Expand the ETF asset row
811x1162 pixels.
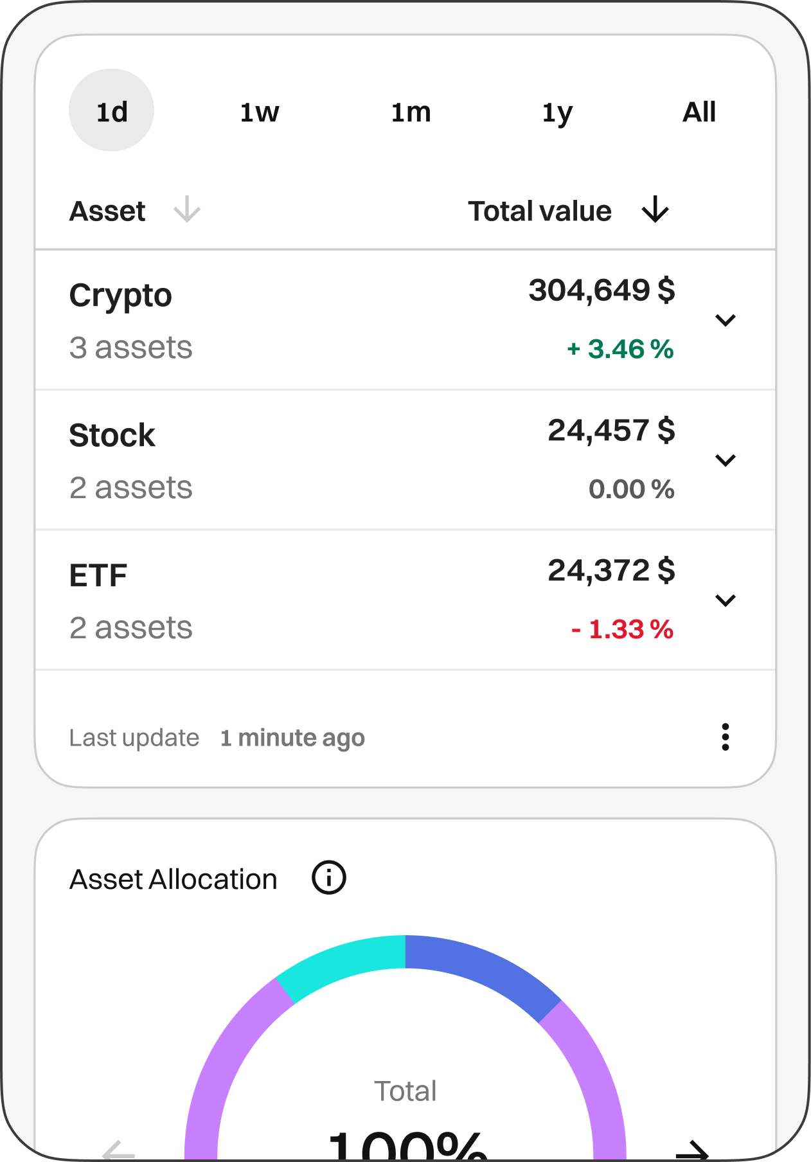pyautogui.click(x=725, y=600)
